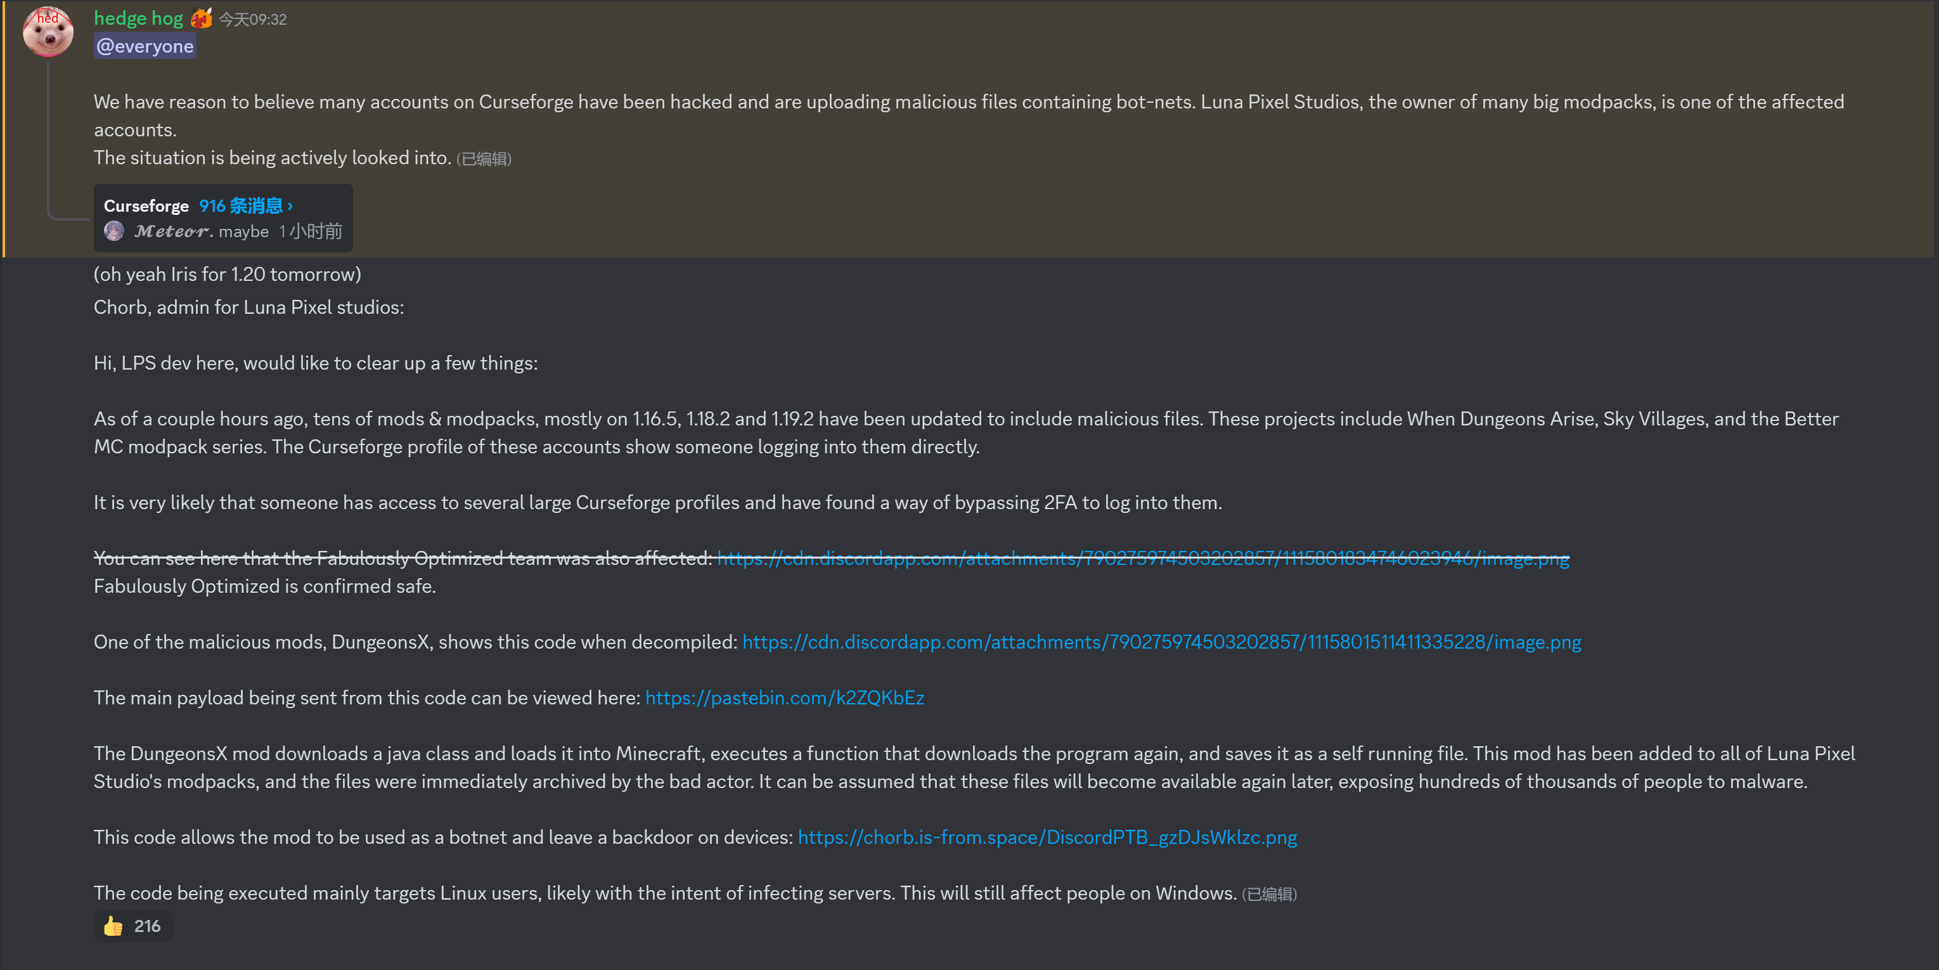Image resolution: width=1939 pixels, height=970 pixels.
Task: Click the thumbs-up emoji on the reaction
Action: click(113, 926)
